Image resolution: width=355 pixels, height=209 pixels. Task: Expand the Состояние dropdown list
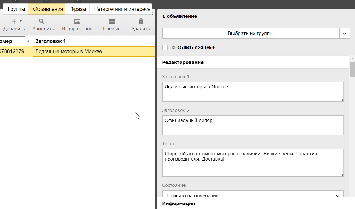click(338, 195)
